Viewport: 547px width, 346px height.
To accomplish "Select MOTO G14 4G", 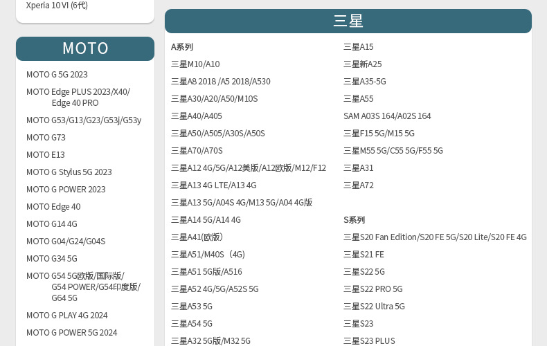I will coord(52,224).
